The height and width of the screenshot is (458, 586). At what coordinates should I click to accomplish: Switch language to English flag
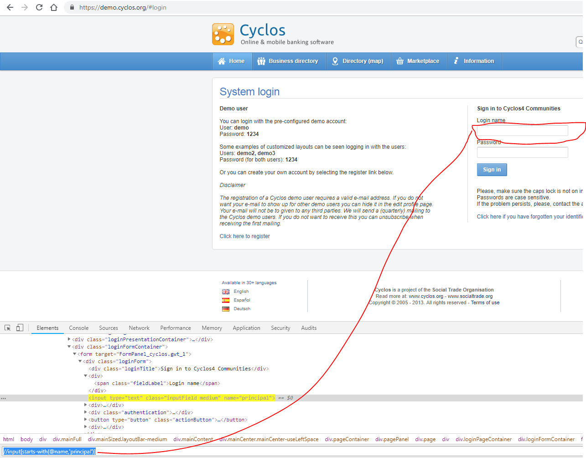(x=226, y=291)
